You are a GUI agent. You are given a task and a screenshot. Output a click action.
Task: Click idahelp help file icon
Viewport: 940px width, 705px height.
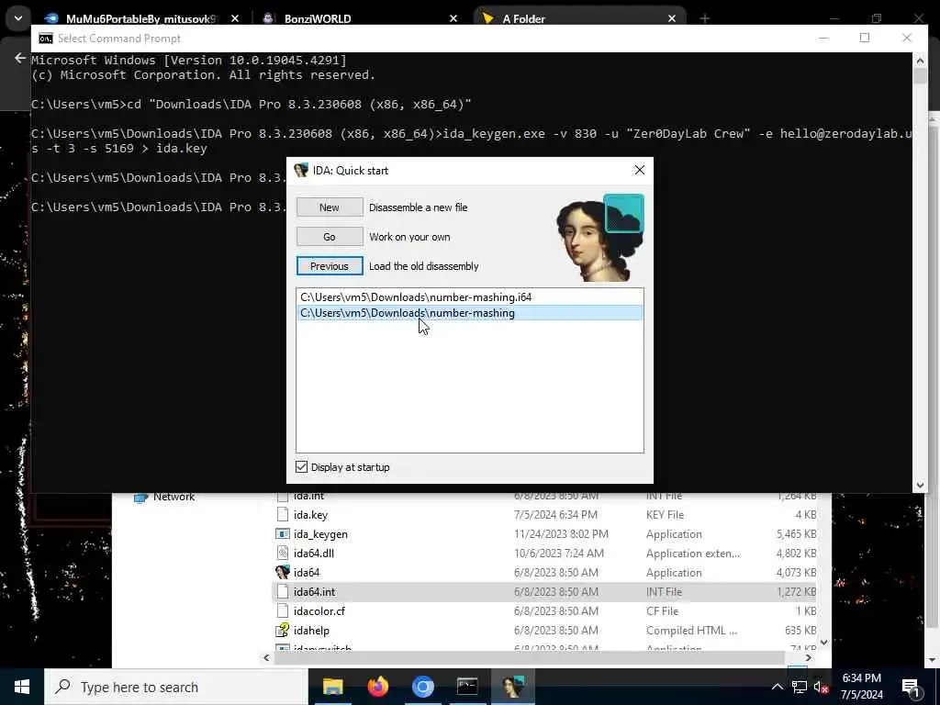coord(283,630)
